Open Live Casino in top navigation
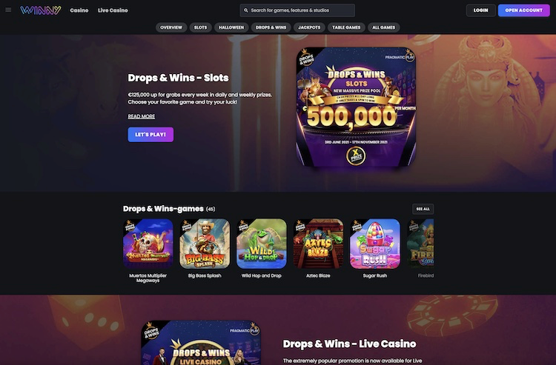This screenshot has height=365, width=556. [x=113, y=10]
